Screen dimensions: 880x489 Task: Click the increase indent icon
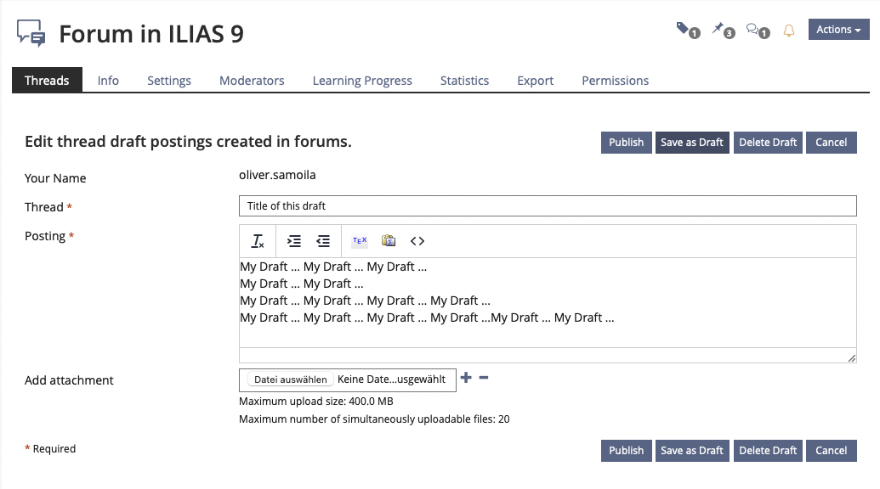coord(293,241)
